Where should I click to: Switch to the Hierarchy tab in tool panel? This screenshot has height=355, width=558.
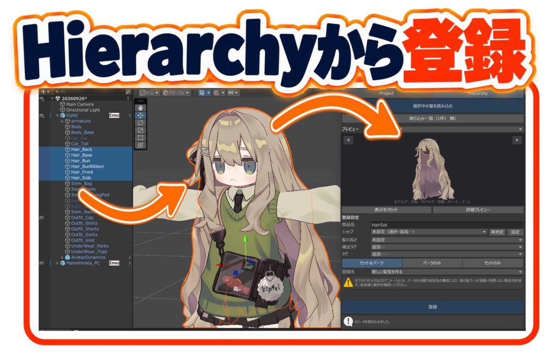tap(477, 93)
